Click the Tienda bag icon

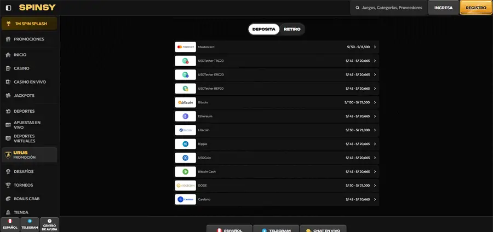pyautogui.click(x=8, y=212)
